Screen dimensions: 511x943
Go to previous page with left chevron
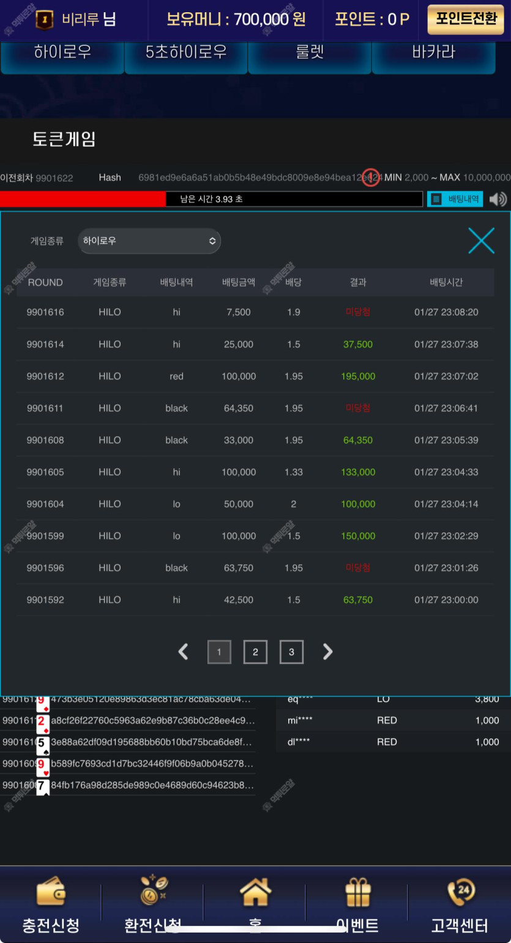[183, 652]
